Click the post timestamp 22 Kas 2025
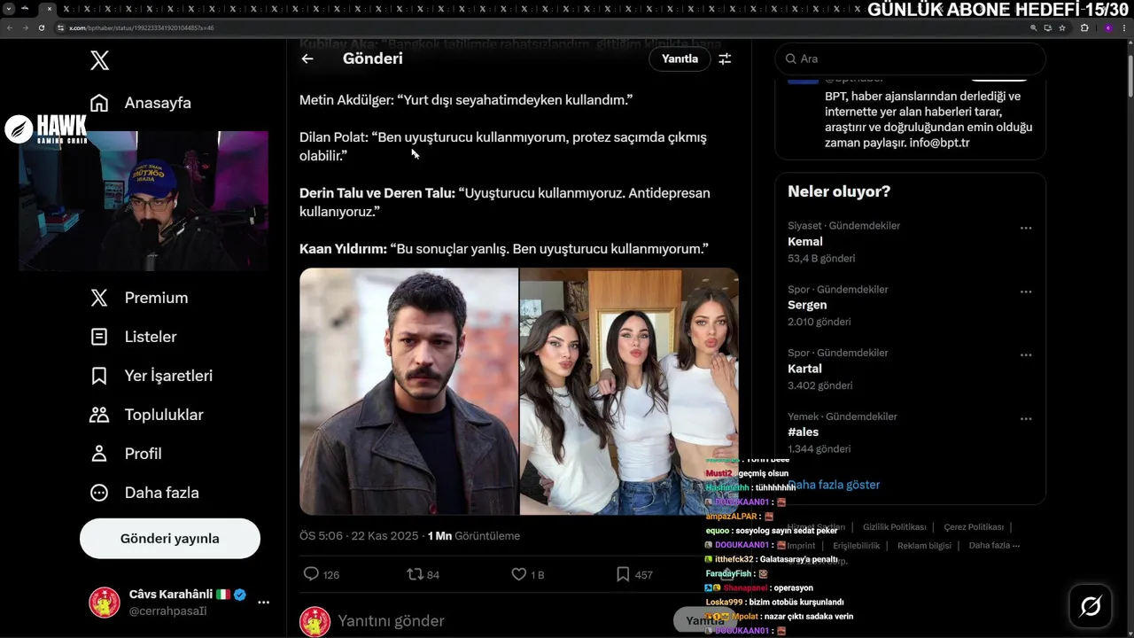Viewport: 1134px width, 638px height. tap(360, 536)
